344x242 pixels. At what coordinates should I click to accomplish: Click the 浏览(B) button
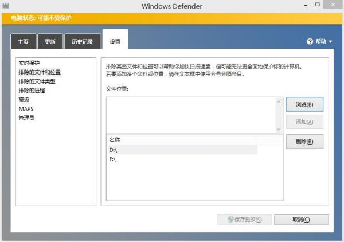click(x=304, y=104)
